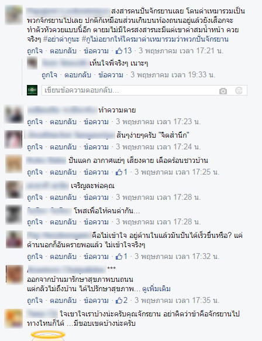Expand the truncated comment with 'ดูเพิ่มเติม'

(x=156, y=289)
